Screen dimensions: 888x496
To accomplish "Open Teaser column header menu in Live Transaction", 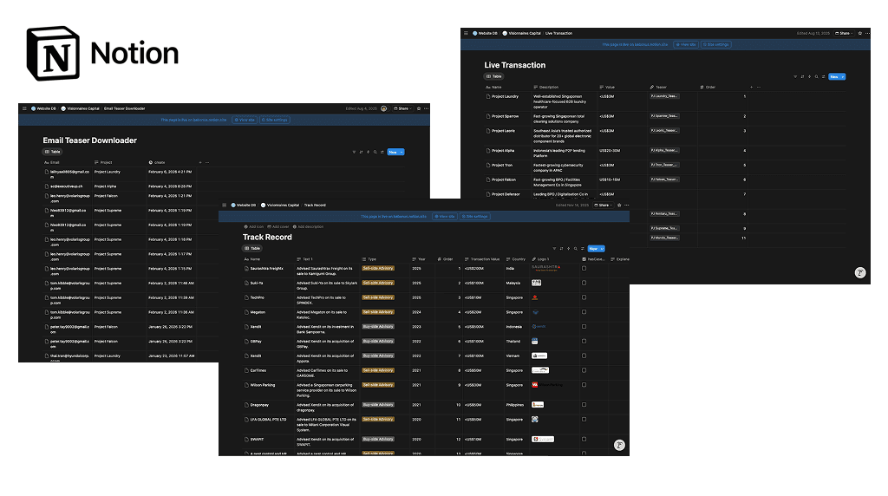I will tap(658, 88).
